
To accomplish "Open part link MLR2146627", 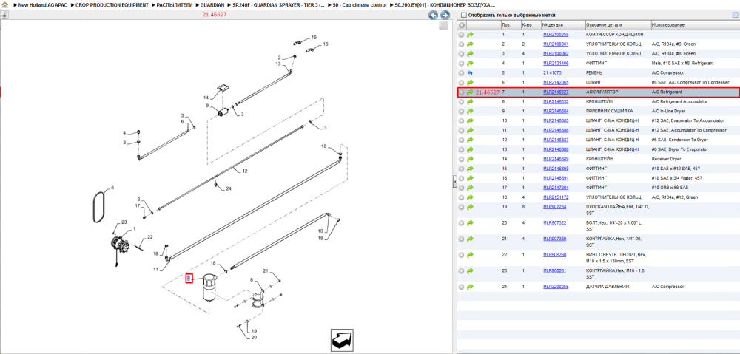I will click(556, 92).
